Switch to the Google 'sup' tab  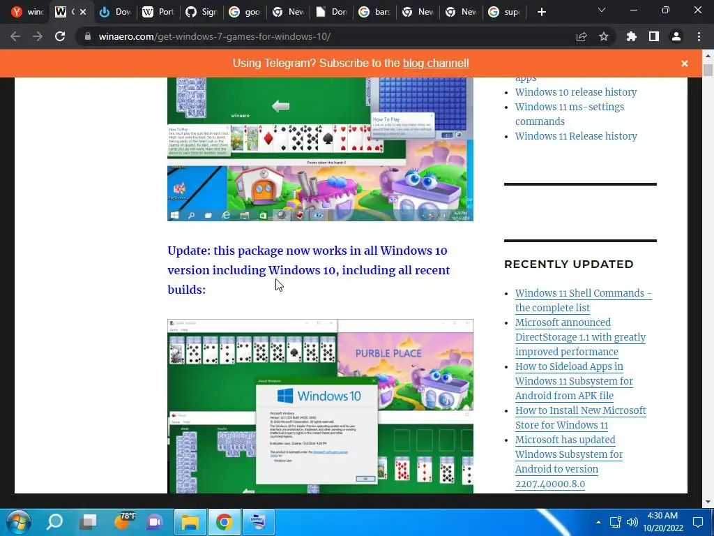point(504,12)
